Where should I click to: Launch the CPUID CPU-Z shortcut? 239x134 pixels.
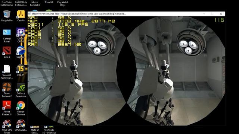point(21,35)
